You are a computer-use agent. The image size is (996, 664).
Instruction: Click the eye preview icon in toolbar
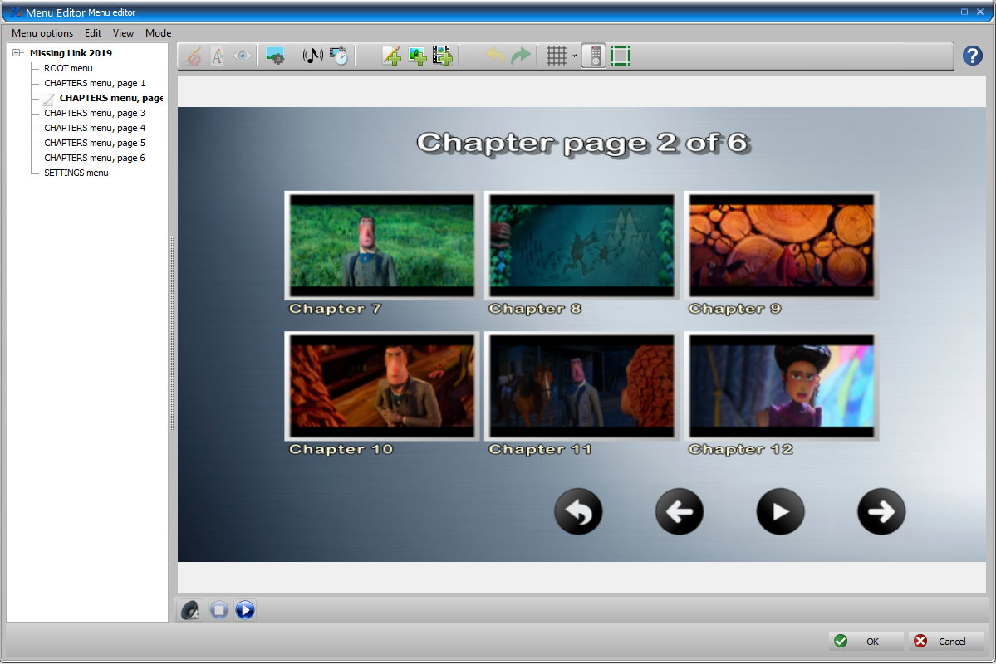point(242,56)
